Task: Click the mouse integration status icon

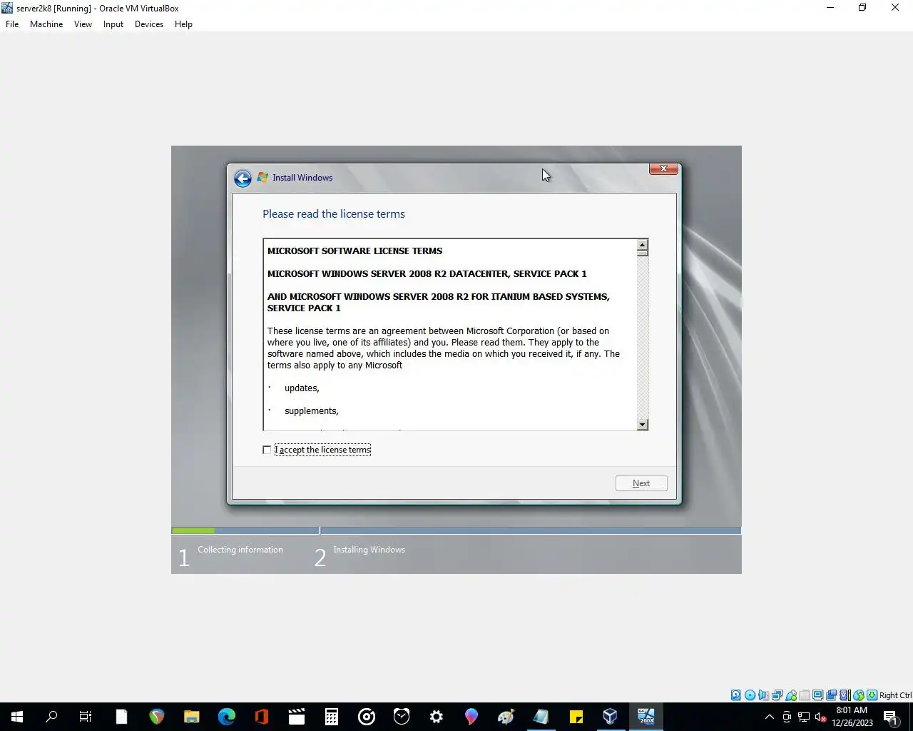Action: tap(858, 695)
